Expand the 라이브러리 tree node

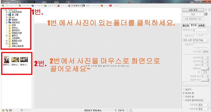[x=6, y=12]
